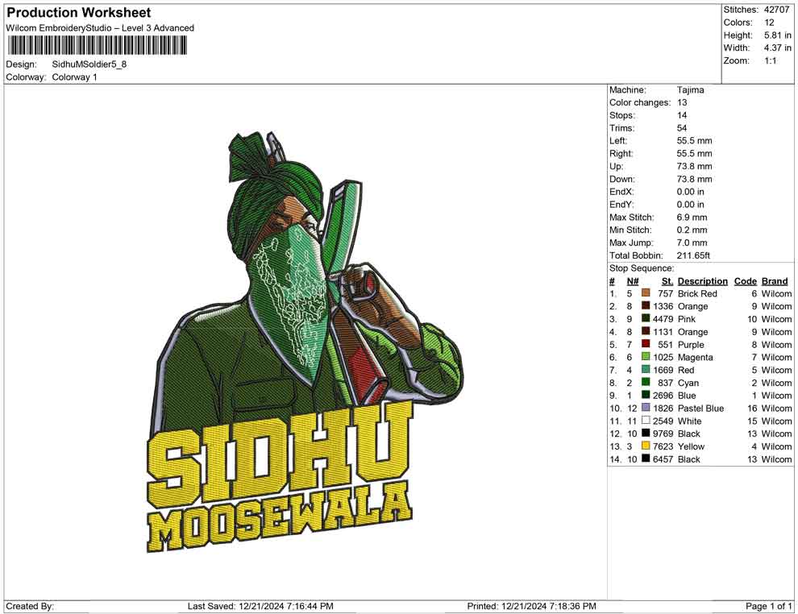Screen dimensions: 798x614
Task: Select the green swatch labeled Cyan
Action: pos(646,382)
